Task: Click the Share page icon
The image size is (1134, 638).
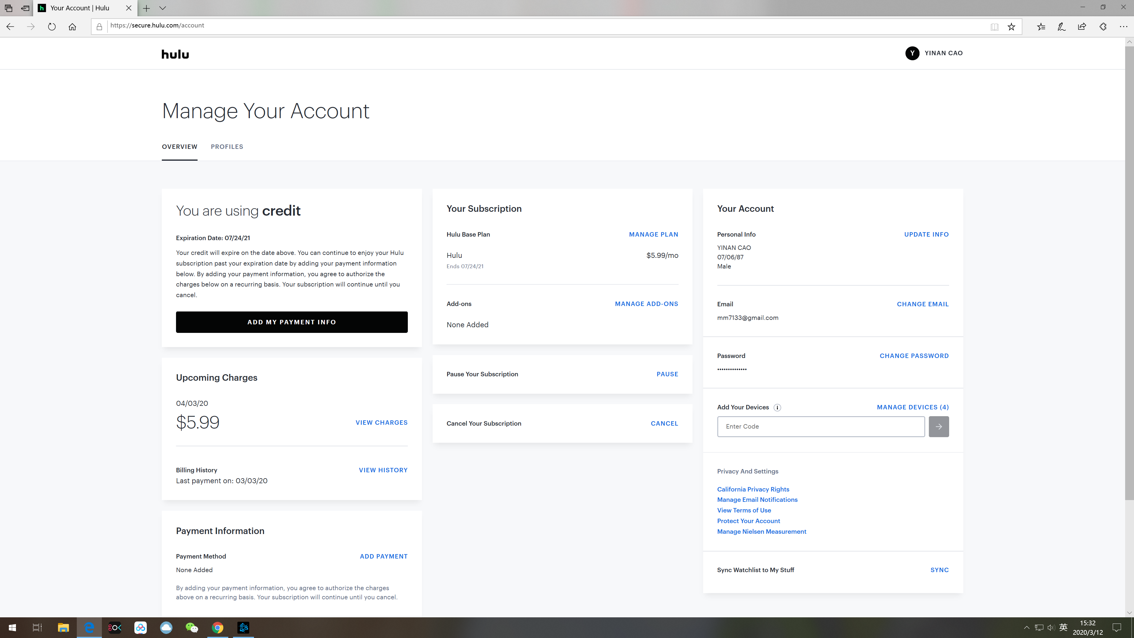Action: (x=1082, y=27)
